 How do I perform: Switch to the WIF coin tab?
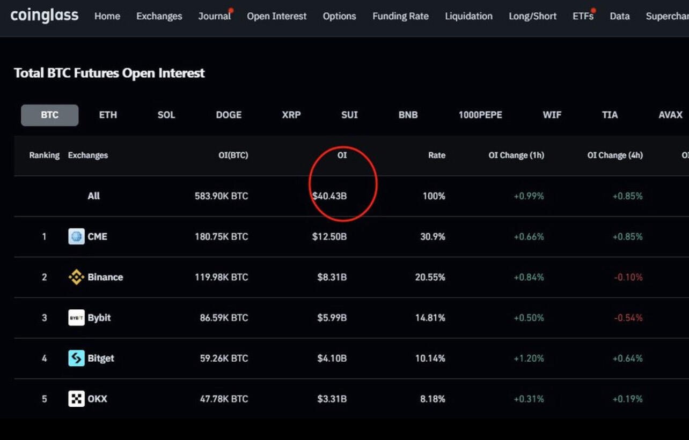coord(552,115)
